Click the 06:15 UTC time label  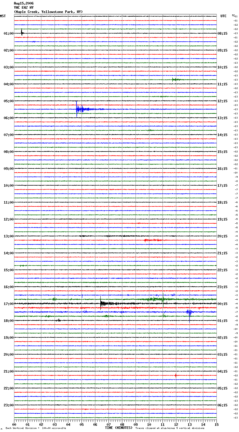(x=222, y=405)
